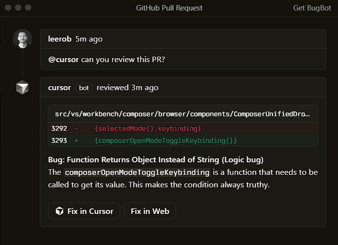
Task: Click the leerob username
Action: pyautogui.click(x=59, y=39)
